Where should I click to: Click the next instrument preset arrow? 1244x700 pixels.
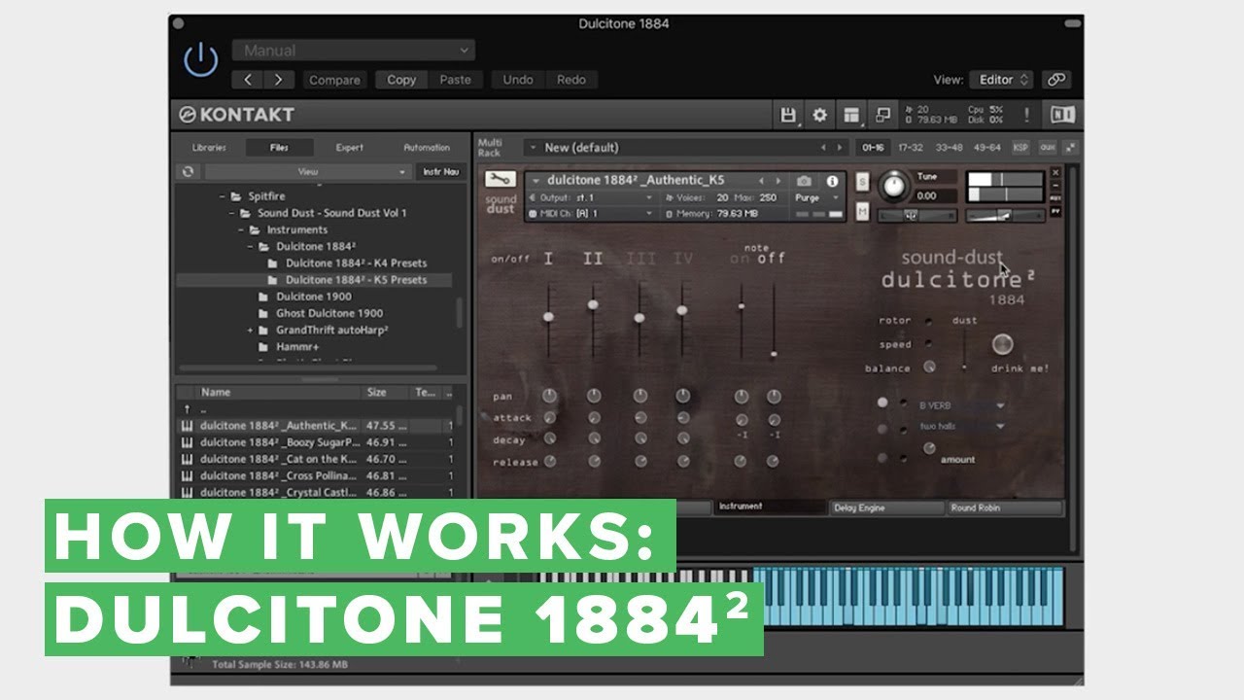(777, 181)
